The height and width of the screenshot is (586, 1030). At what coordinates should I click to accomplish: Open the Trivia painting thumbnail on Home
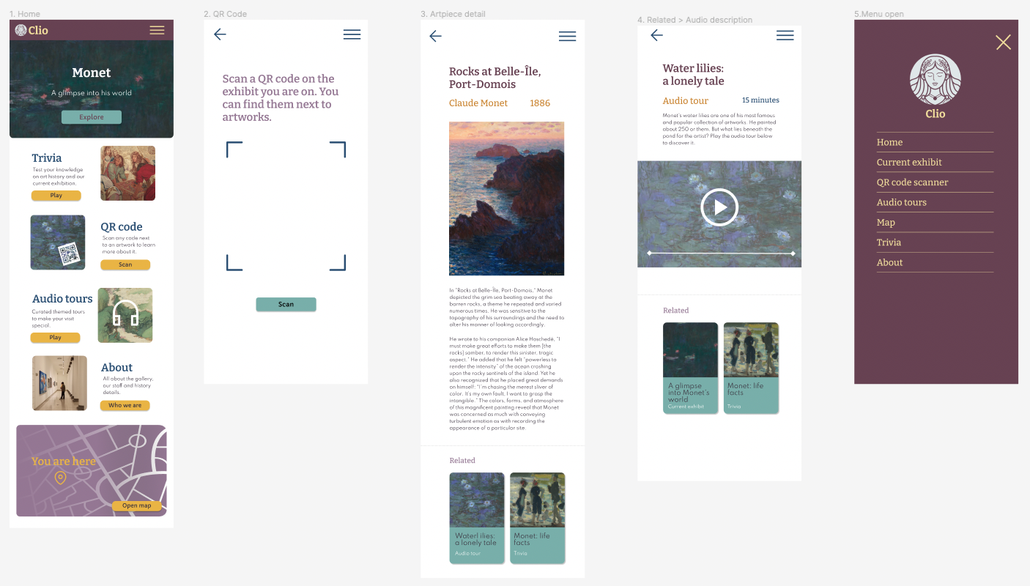127,173
